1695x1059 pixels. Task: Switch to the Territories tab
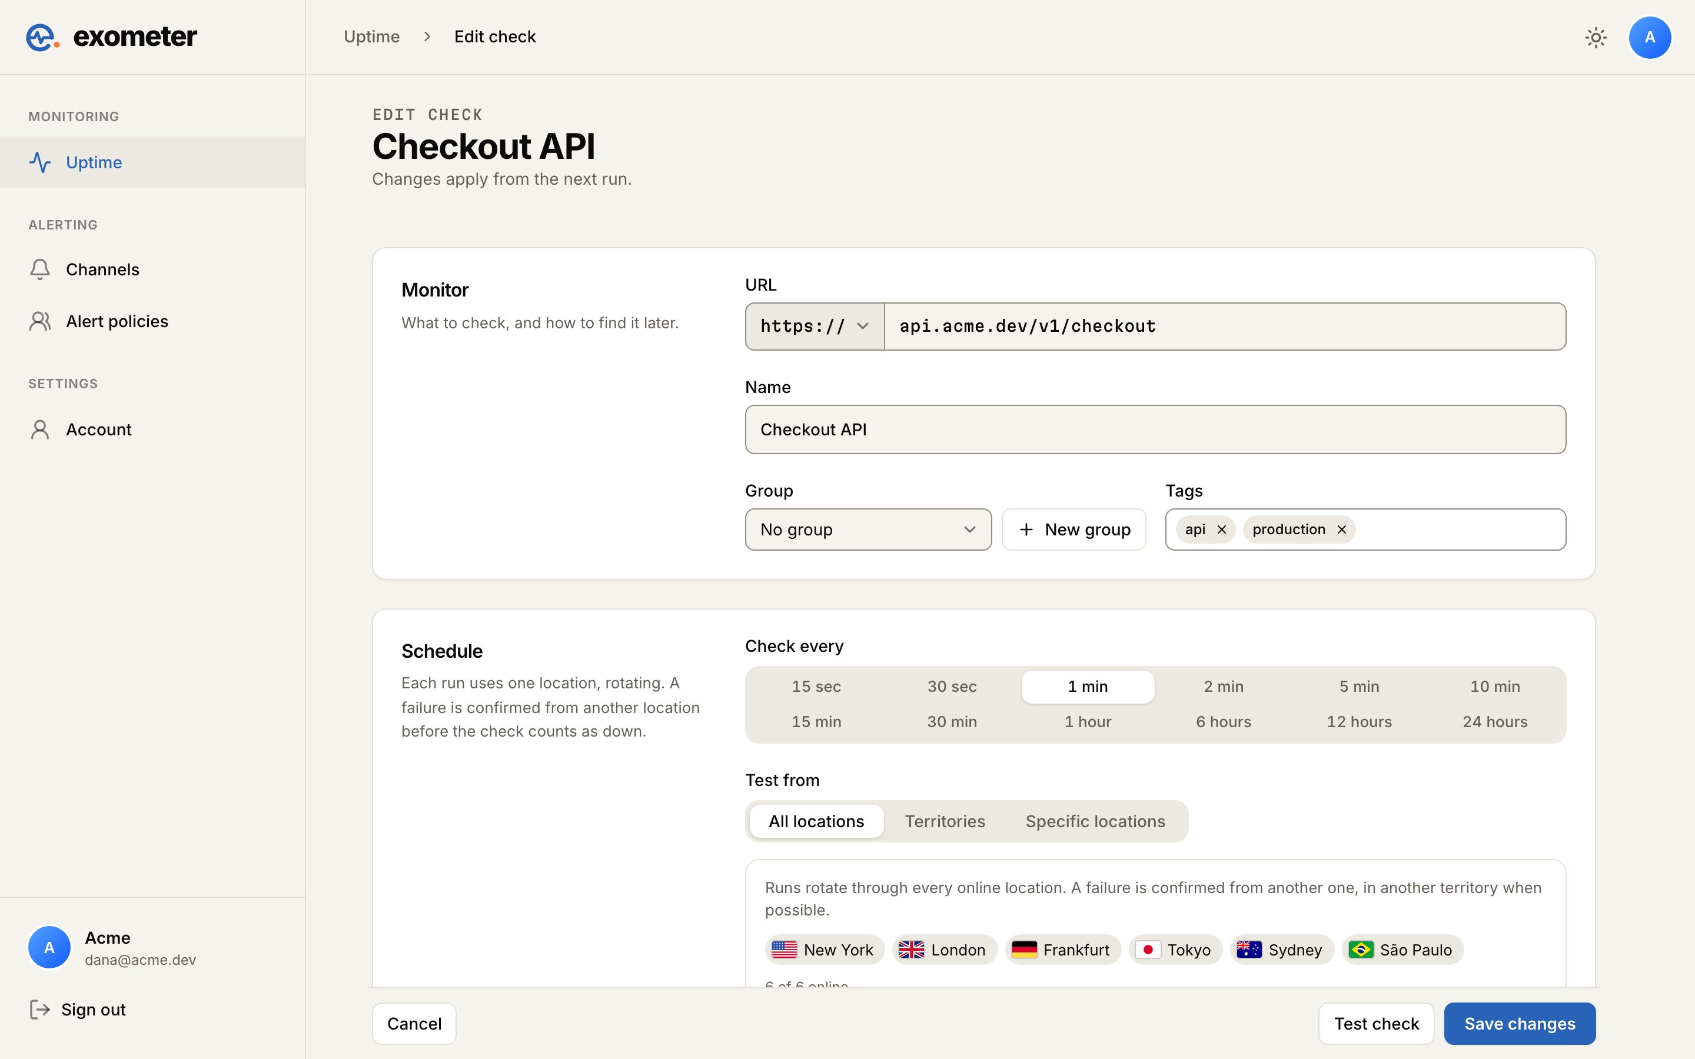pyautogui.click(x=945, y=821)
